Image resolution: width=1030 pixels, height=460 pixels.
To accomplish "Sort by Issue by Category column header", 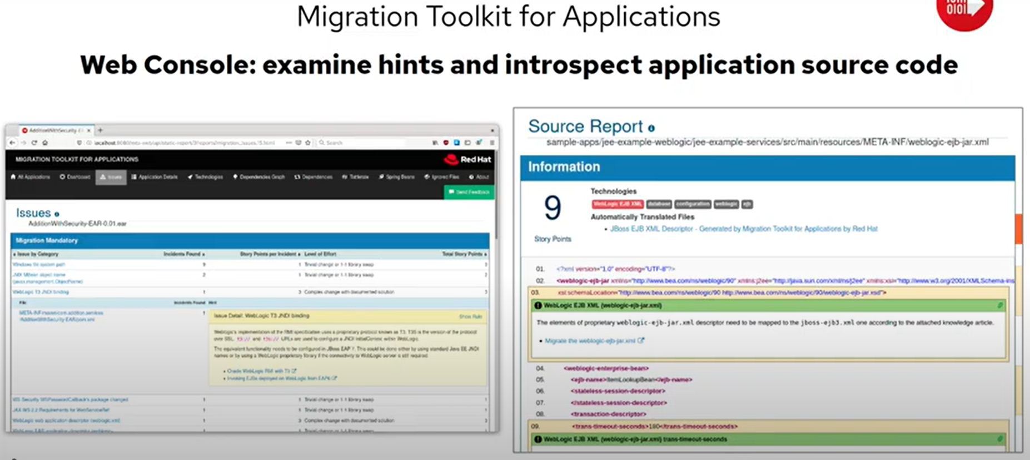I will pos(36,254).
